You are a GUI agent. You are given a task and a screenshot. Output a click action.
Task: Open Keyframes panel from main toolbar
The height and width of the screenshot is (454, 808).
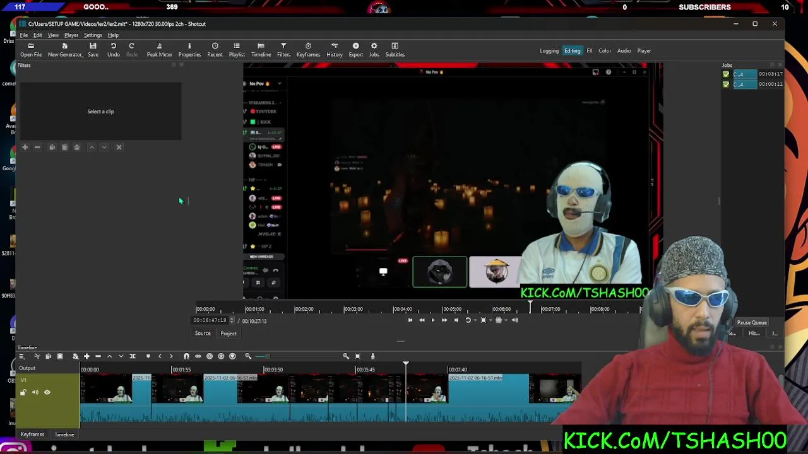(308, 50)
